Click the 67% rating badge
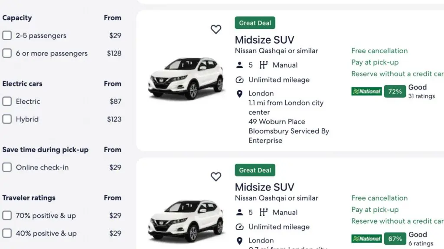This screenshot has width=444, height=249. (395, 238)
